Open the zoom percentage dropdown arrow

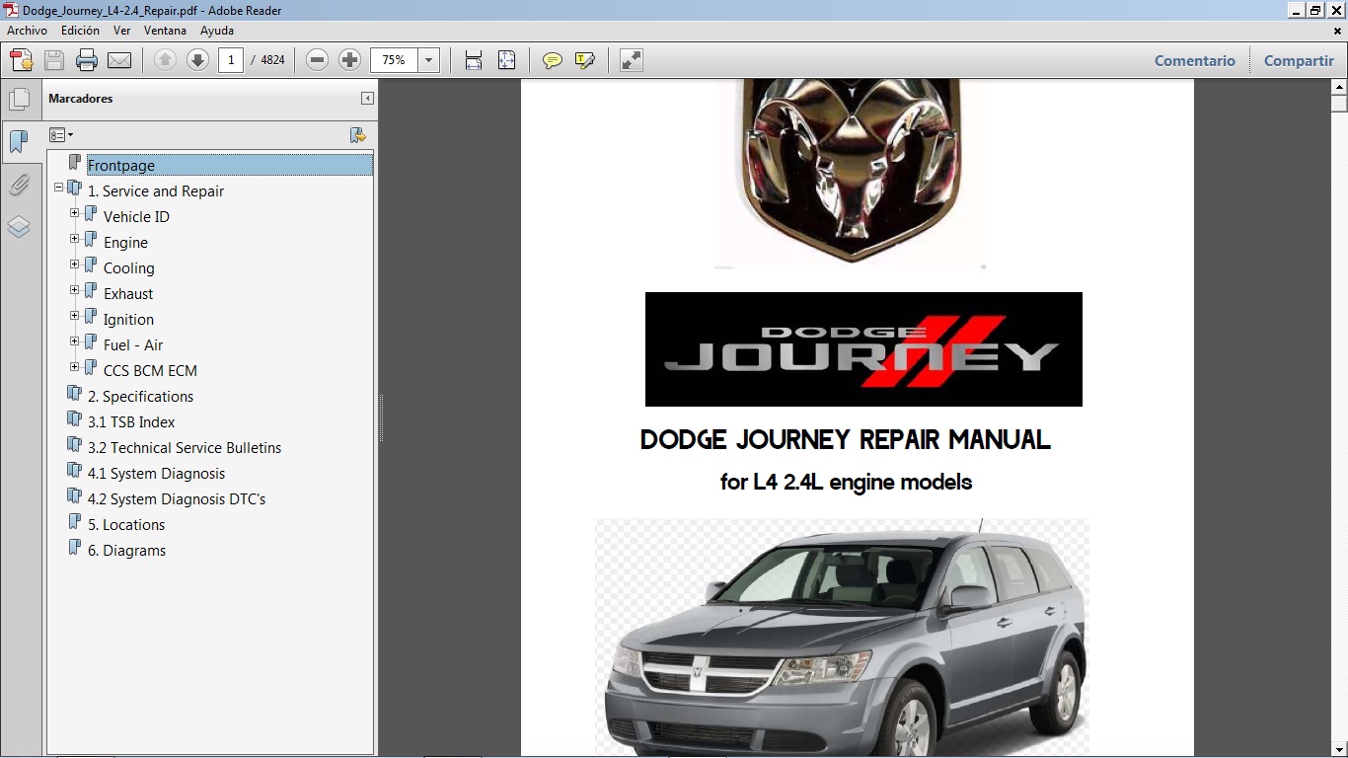(x=428, y=60)
